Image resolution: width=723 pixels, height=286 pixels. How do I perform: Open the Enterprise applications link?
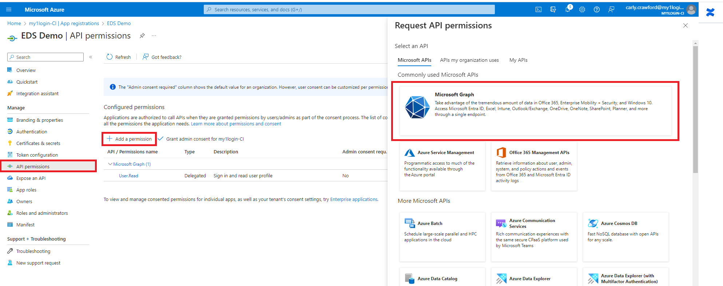pos(354,199)
